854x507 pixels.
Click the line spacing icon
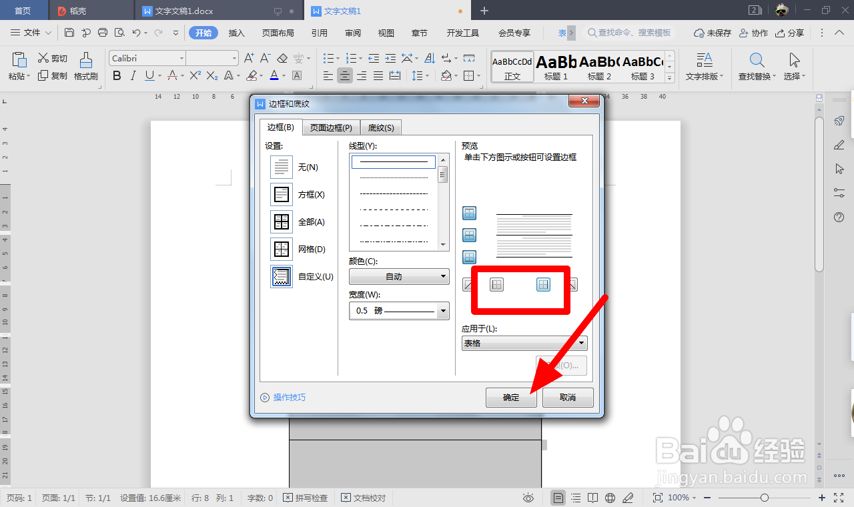click(418, 76)
